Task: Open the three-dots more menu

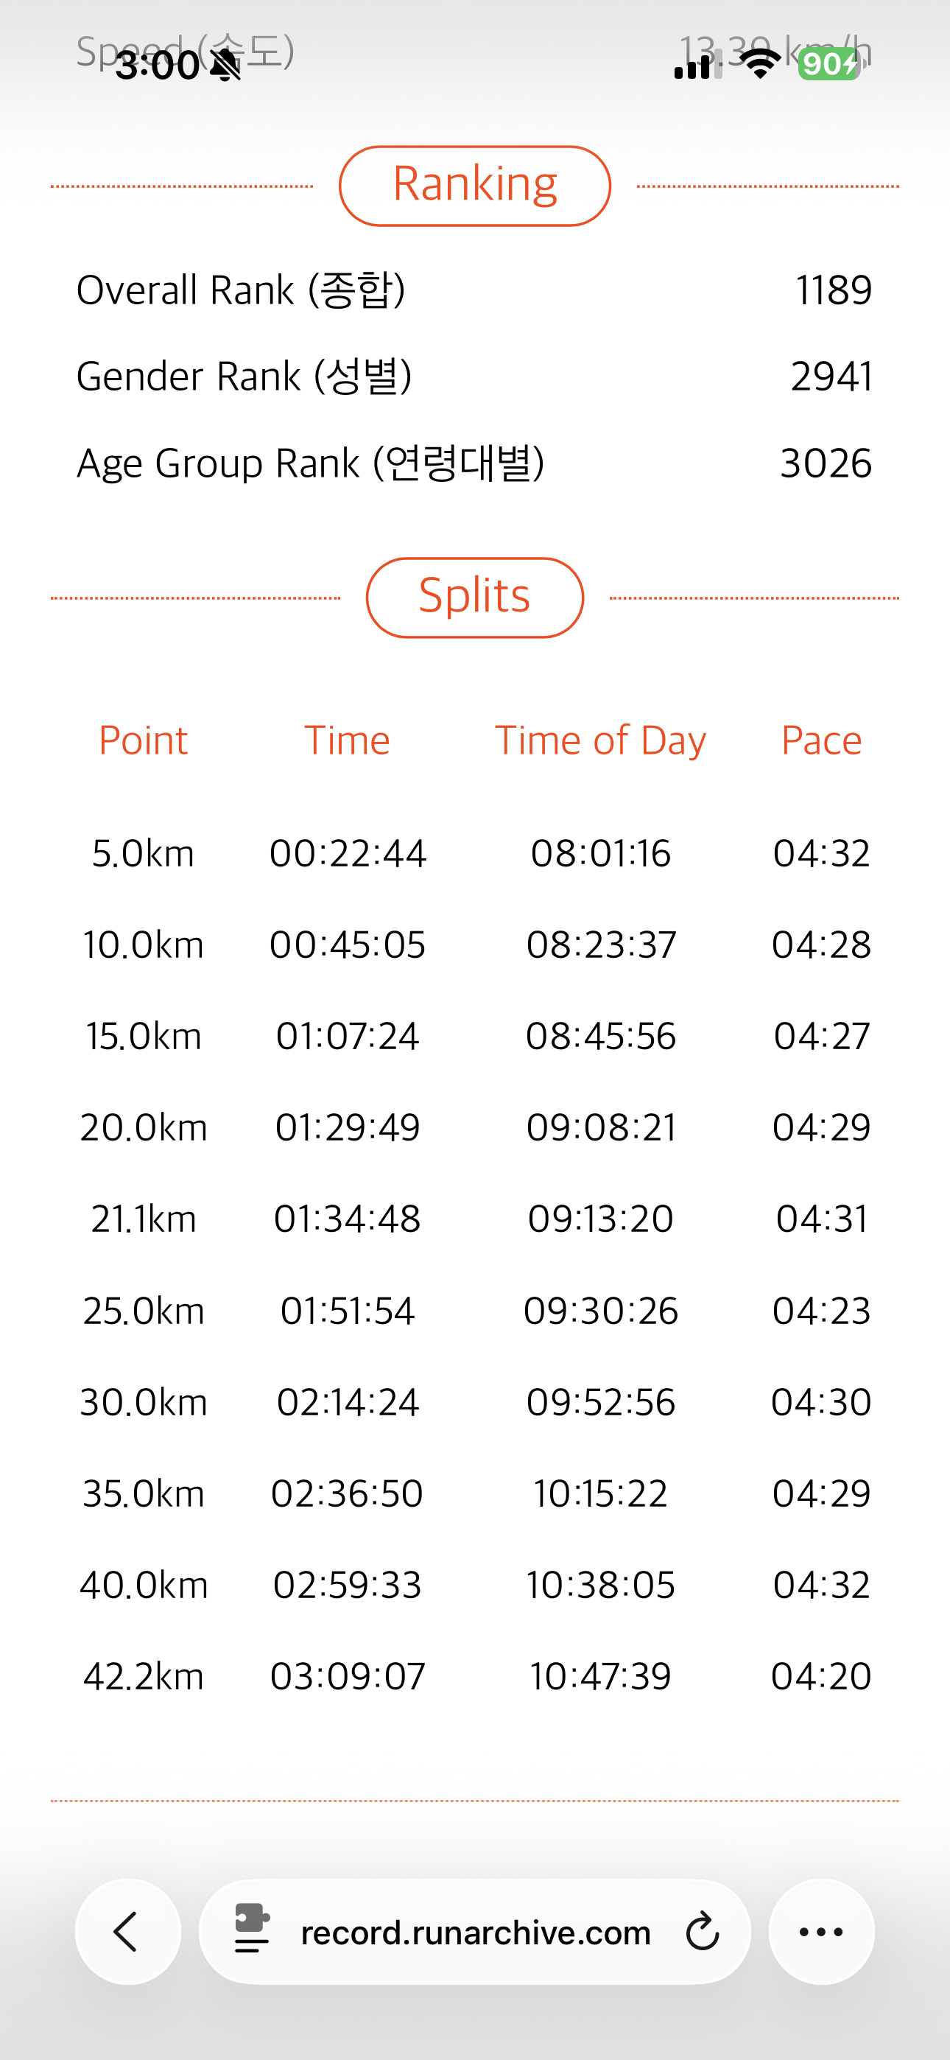Action: pos(821,1931)
